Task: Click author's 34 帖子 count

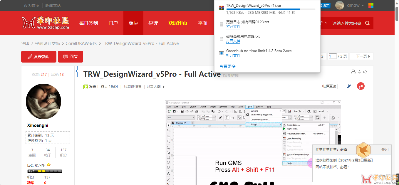Action: pos(48,152)
